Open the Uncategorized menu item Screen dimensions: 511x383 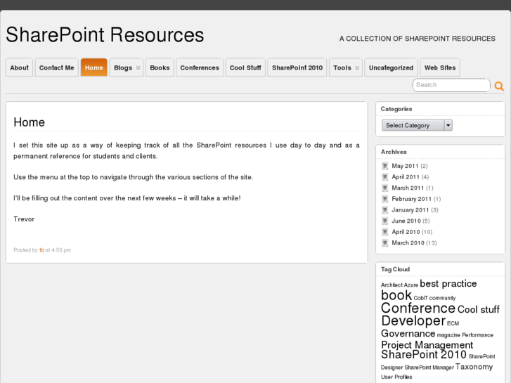(391, 67)
